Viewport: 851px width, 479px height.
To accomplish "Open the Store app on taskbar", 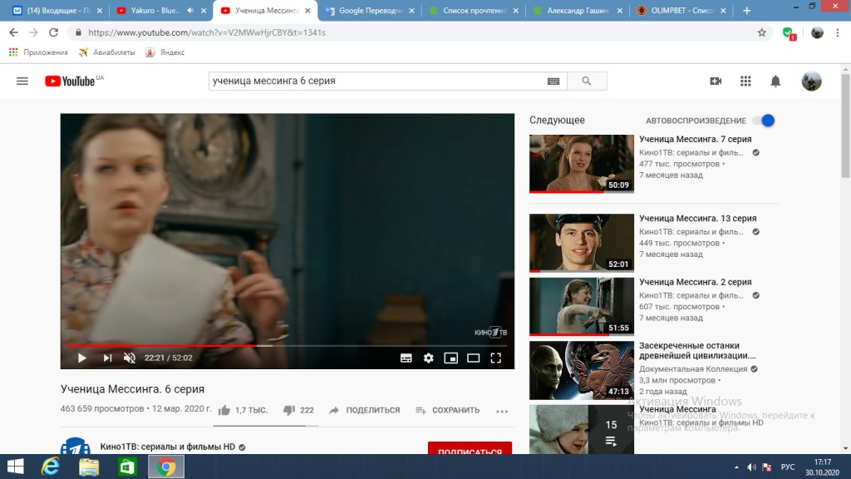I will pyautogui.click(x=127, y=467).
